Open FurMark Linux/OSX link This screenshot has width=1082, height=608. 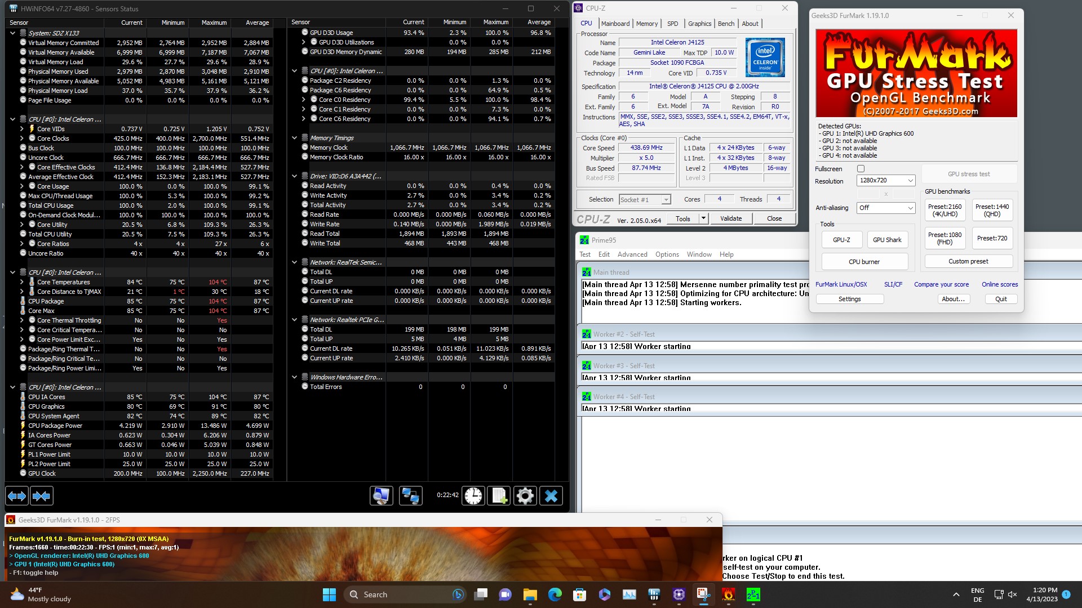[841, 284]
